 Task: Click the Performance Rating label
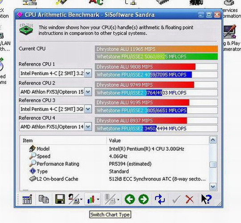pyautogui.click(x=58, y=164)
